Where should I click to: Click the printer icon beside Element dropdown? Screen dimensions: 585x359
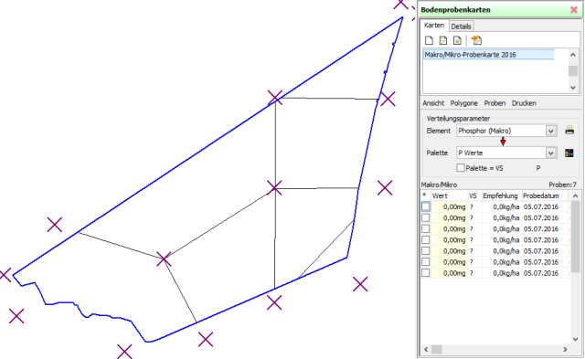point(569,131)
